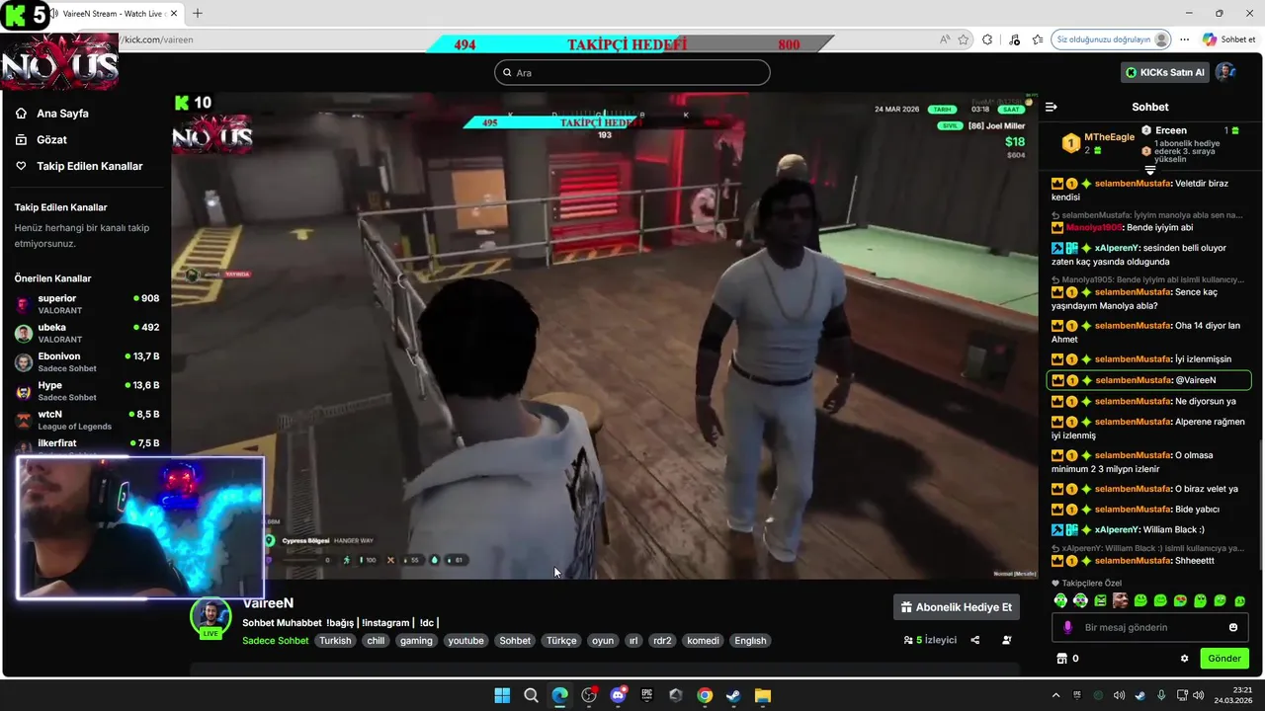Open recommended channel Hype

[86, 391]
